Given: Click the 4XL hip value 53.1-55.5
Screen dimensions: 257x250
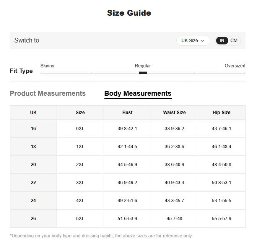Looking at the screenshot, I should 221,201.
